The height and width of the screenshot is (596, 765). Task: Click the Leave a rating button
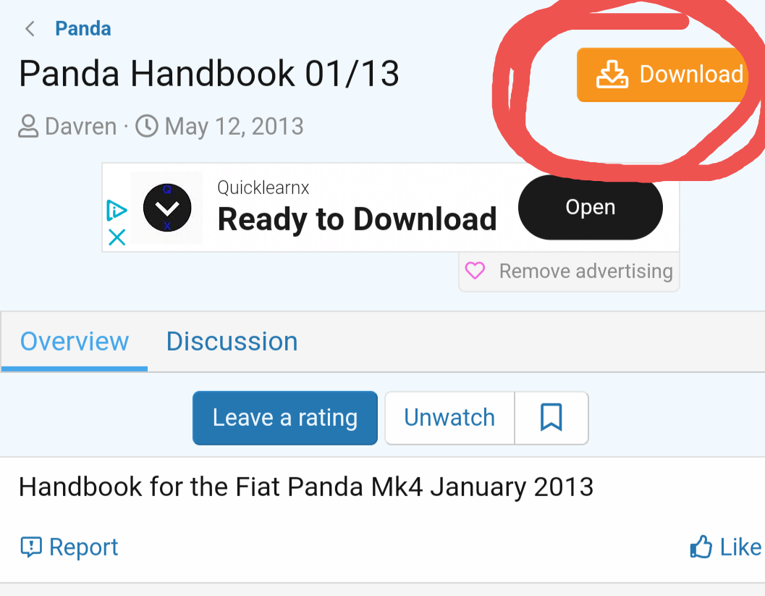(285, 418)
